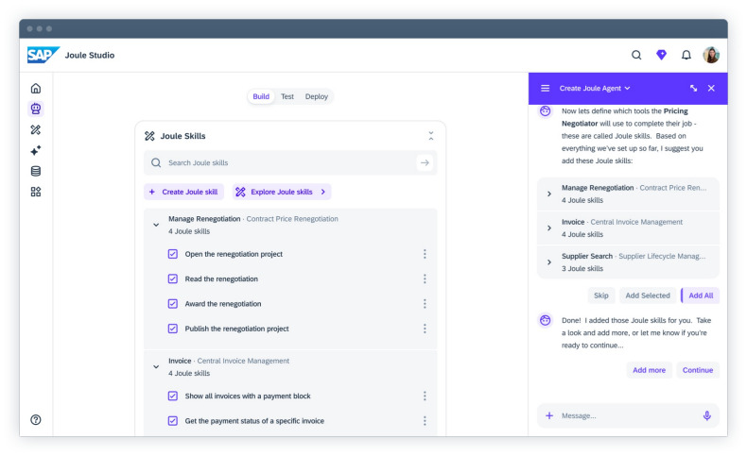This screenshot has width=747, height=456.
Task: Open options for Show all invoices with payment block
Action: (425, 397)
